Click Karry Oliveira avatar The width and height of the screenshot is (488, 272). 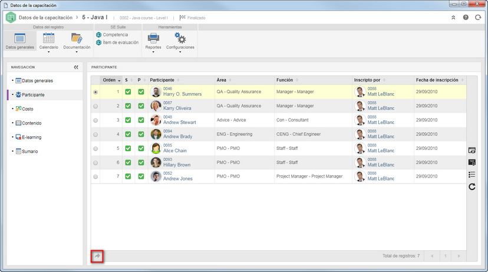(x=156, y=106)
